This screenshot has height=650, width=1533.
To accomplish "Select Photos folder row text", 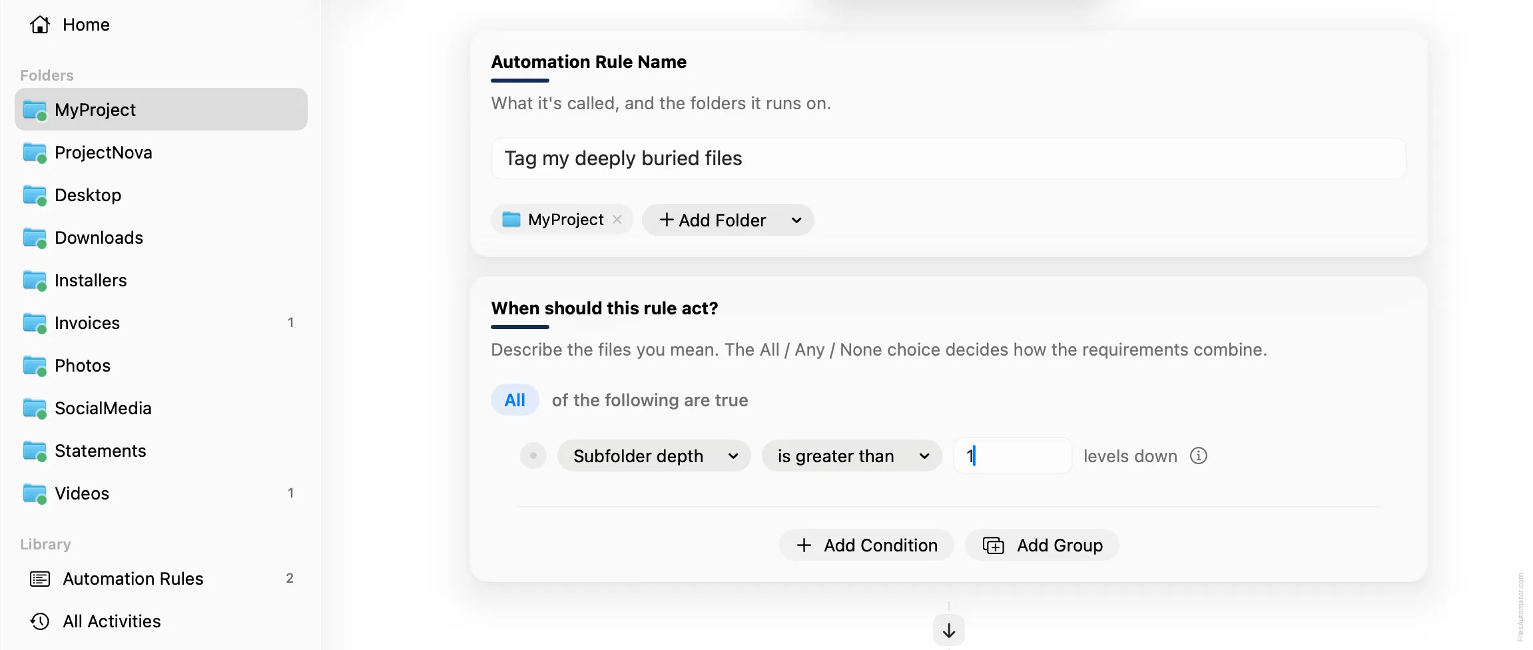I will [83, 366].
